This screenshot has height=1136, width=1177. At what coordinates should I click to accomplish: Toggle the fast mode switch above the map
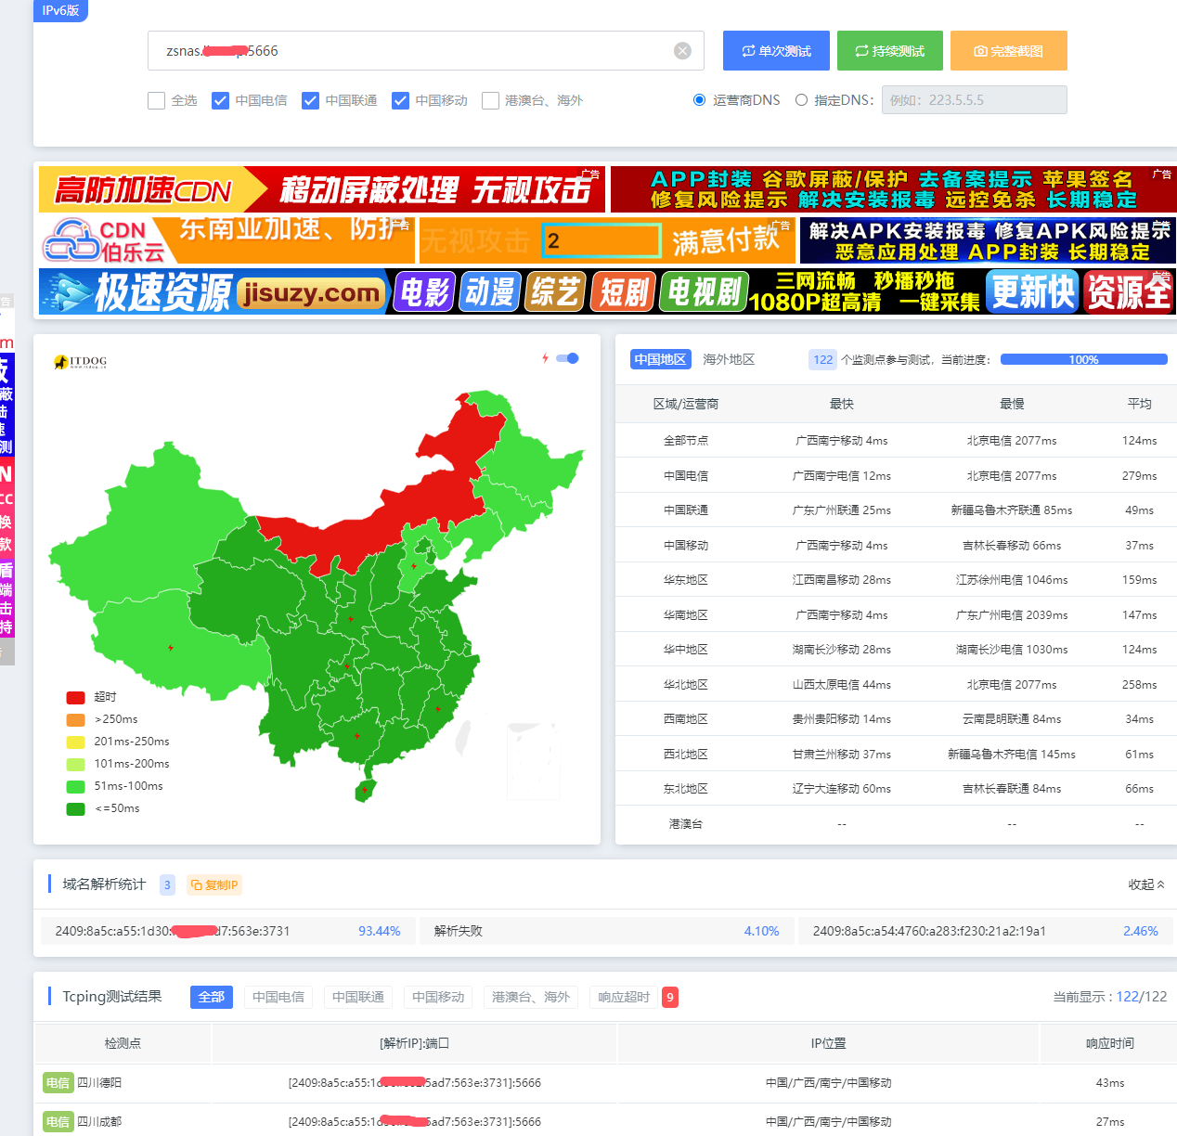click(x=567, y=358)
